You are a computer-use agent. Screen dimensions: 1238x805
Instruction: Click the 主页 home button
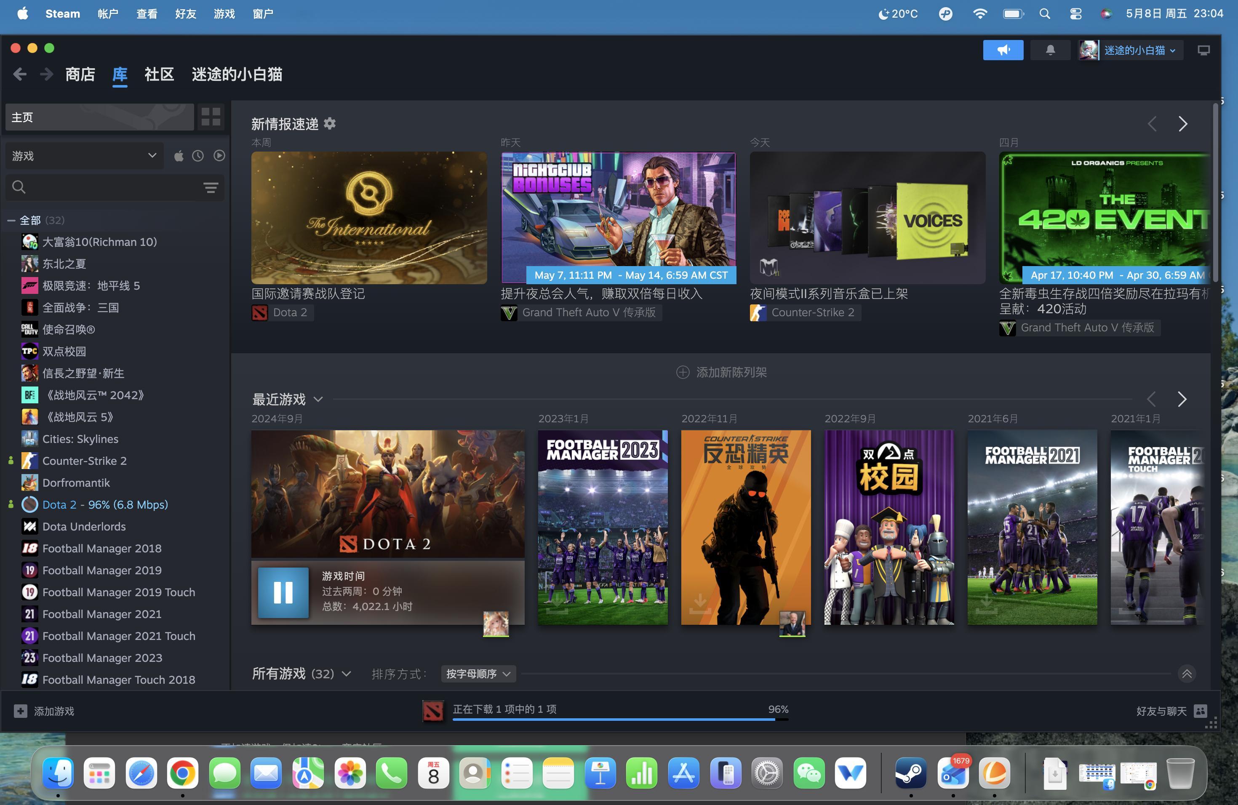tap(100, 117)
